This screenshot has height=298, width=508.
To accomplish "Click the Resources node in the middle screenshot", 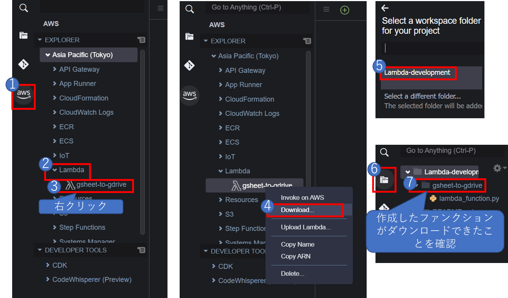I will click(x=241, y=200).
